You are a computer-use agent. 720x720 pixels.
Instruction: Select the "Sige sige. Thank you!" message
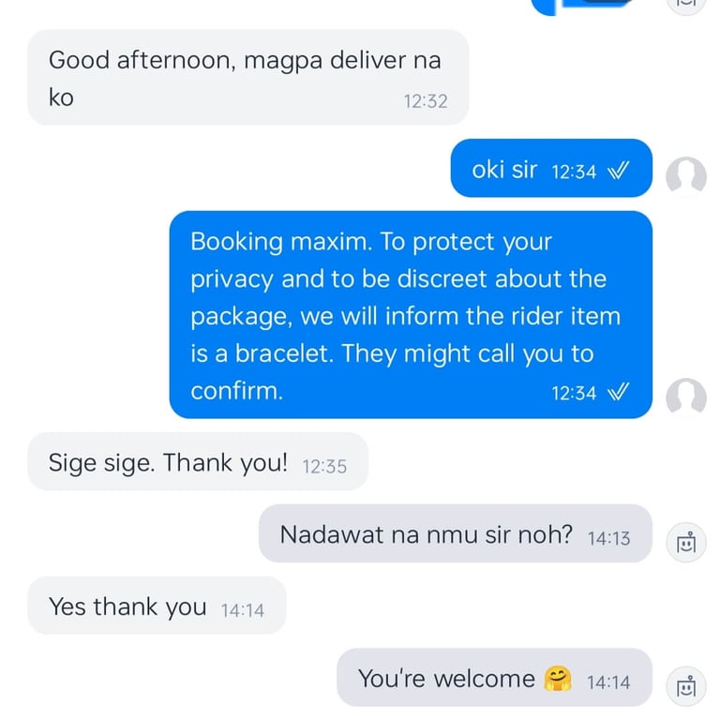coord(198,461)
